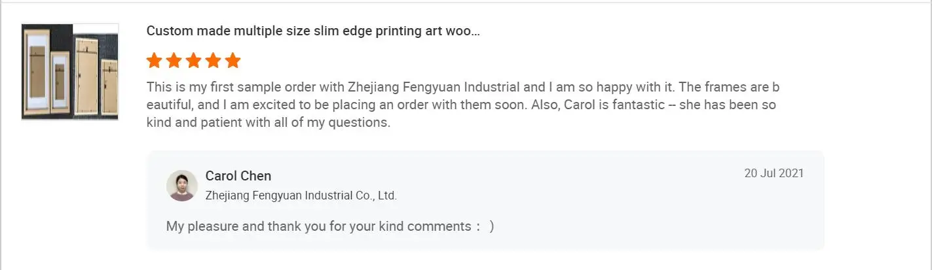The image size is (932, 270).
Task: Click the first orange rating star
Action: pos(154,61)
